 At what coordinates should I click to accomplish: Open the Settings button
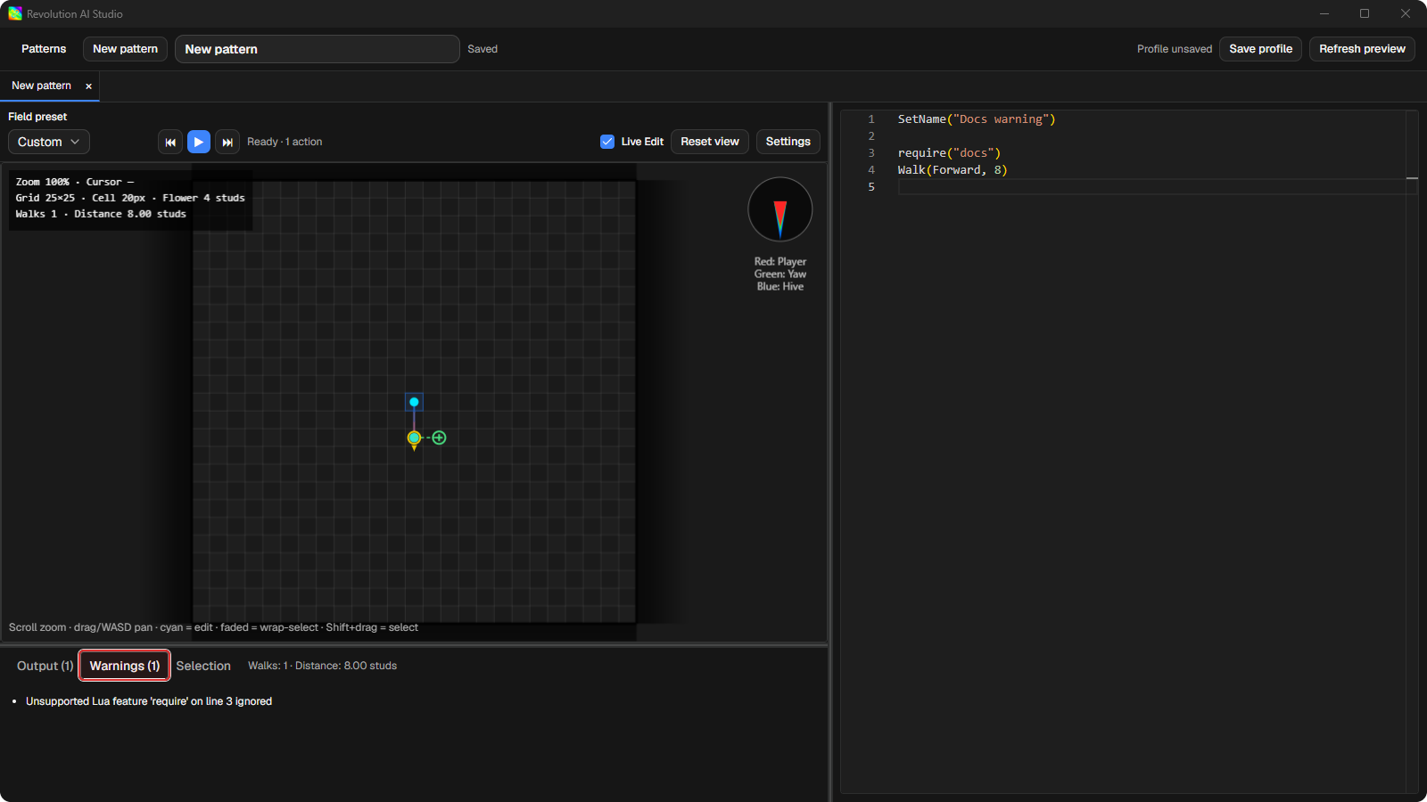pyautogui.click(x=788, y=142)
